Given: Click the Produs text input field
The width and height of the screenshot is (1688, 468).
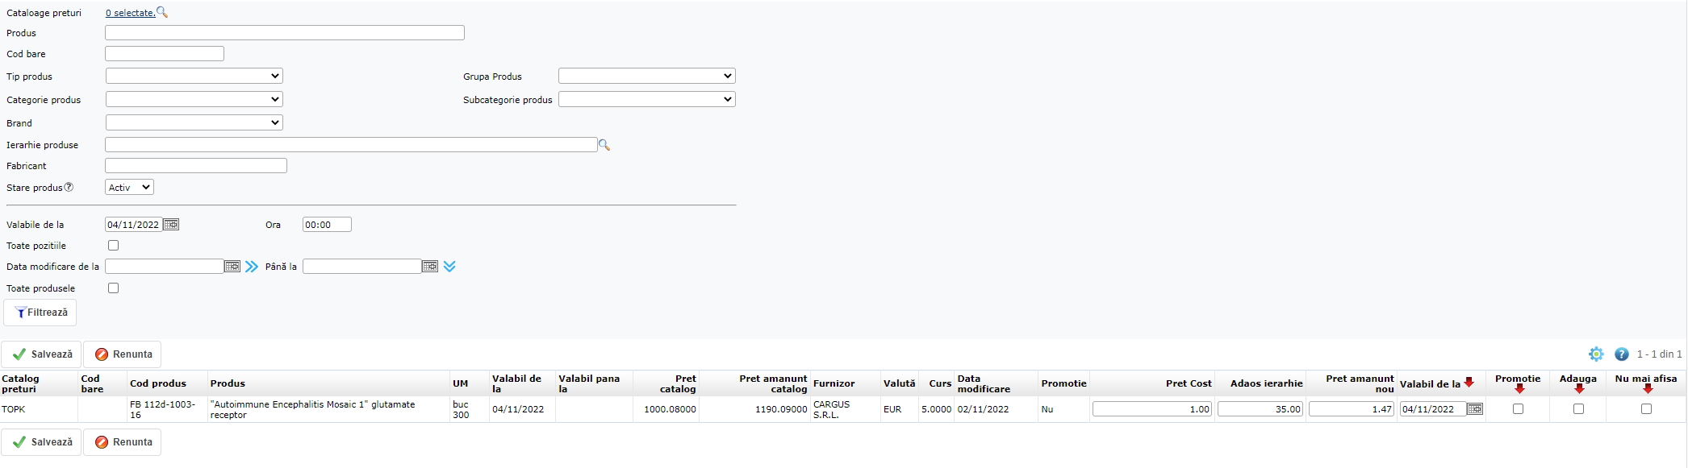Looking at the screenshot, I should tap(284, 33).
